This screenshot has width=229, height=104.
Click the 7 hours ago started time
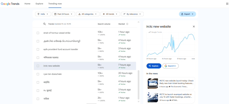pos(124,65)
